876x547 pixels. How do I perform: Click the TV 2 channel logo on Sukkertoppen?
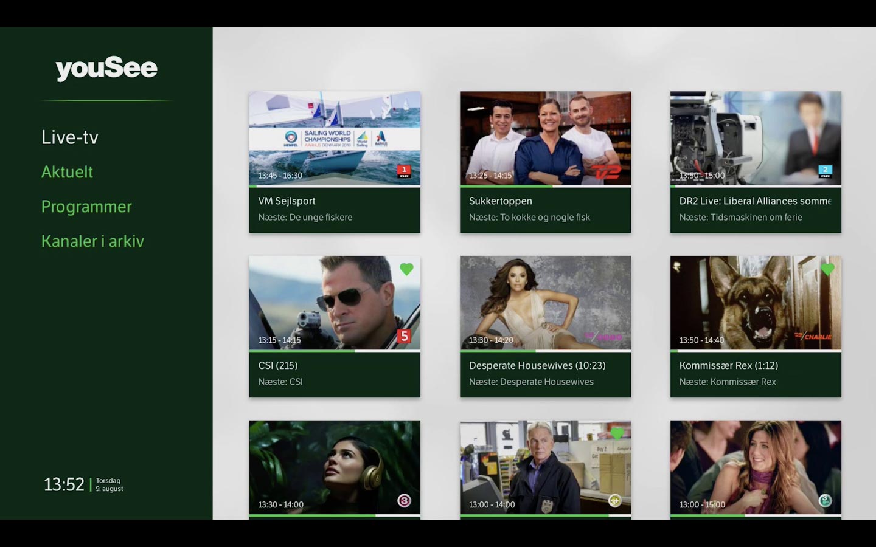607,172
